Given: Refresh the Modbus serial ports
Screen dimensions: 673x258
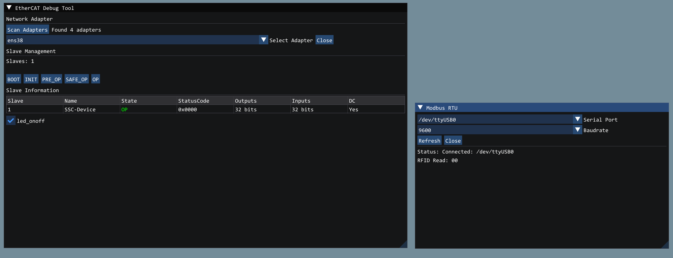Looking at the screenshot, I should point(430,140).
